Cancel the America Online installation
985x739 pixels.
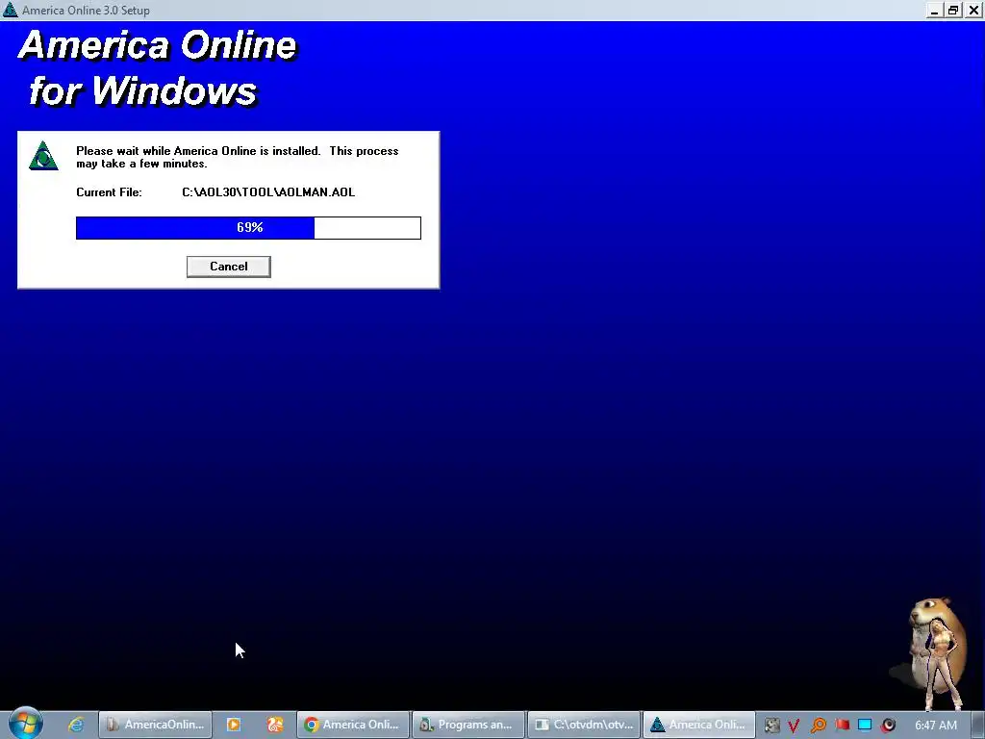tap(229, 267)
